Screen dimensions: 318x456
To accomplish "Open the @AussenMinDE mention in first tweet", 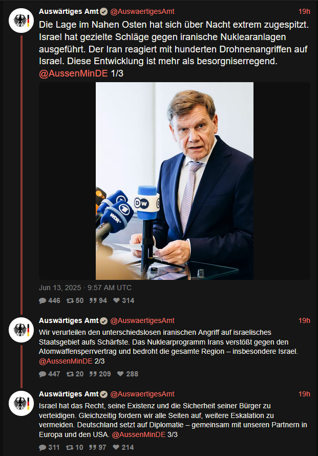I will [73, 73].
